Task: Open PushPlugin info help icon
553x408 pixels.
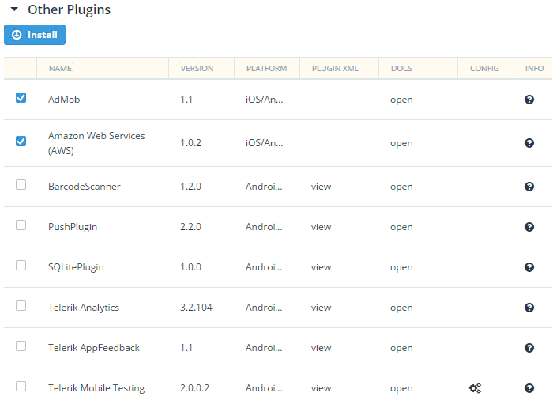Action: [x=529, y=227]
